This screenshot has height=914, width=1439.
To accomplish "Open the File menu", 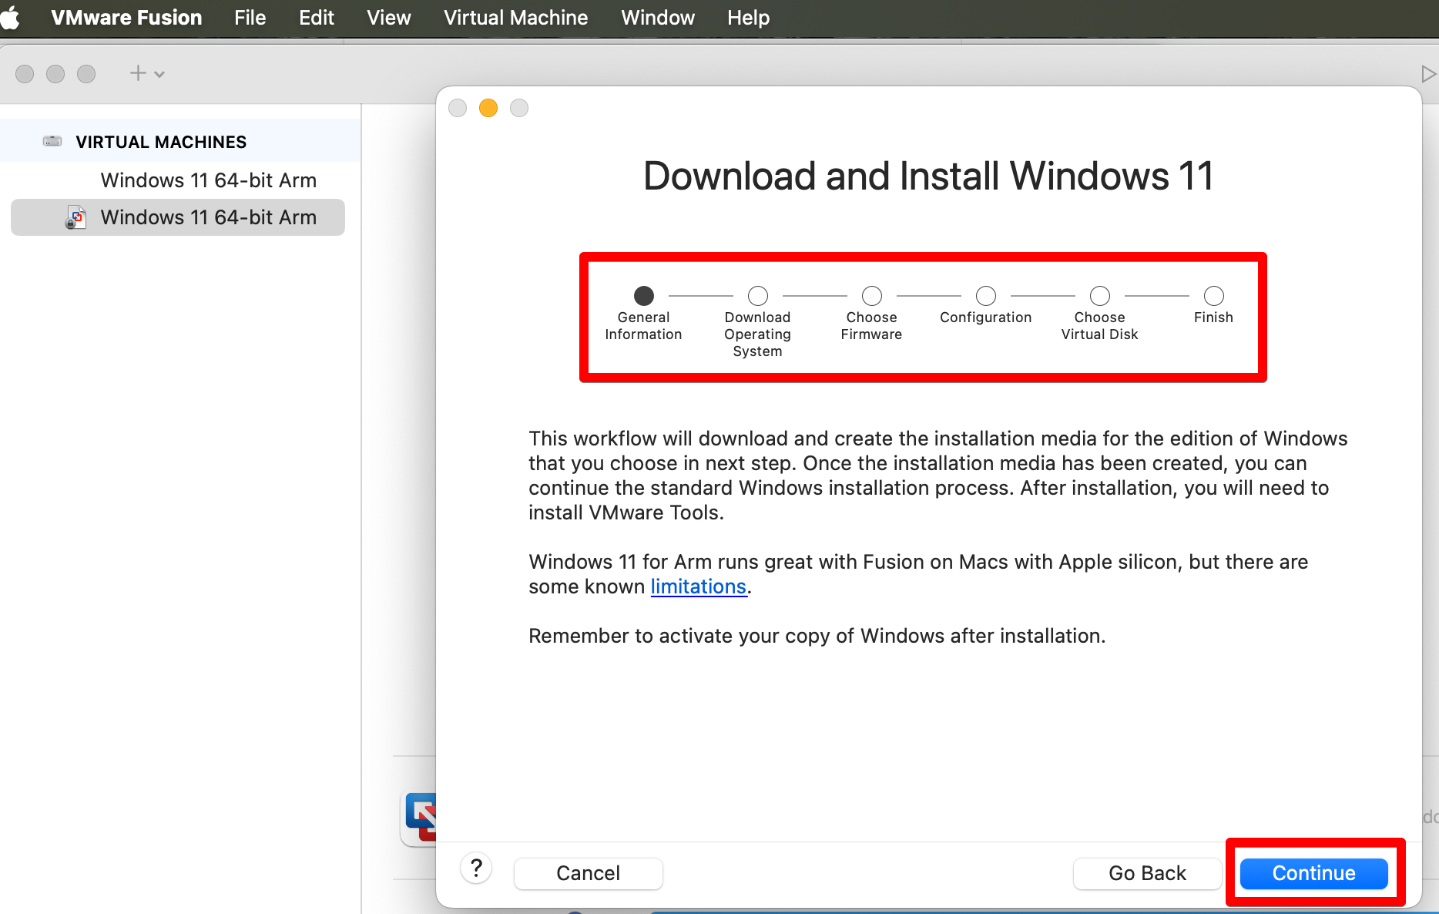I will pos(250,18).
